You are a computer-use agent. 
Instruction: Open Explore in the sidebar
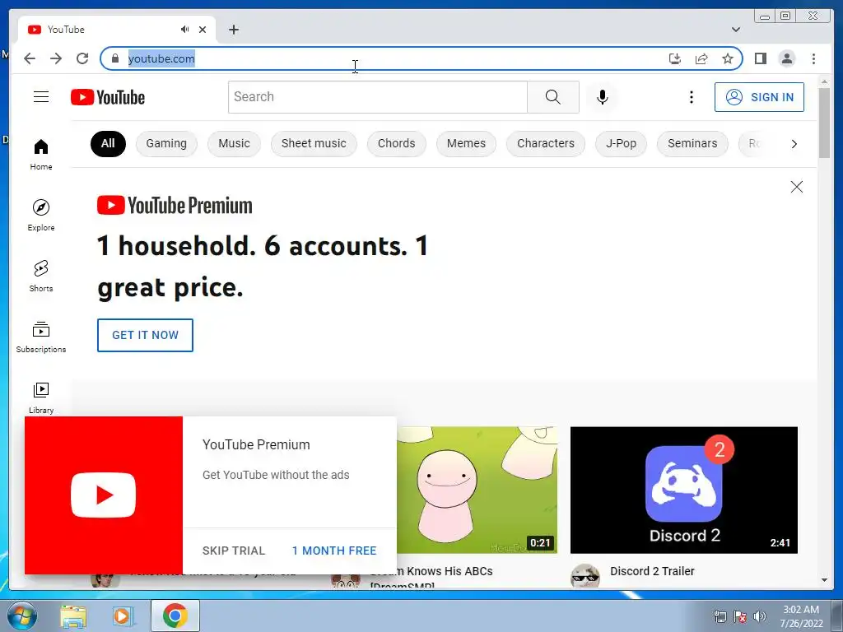(41, 215)
